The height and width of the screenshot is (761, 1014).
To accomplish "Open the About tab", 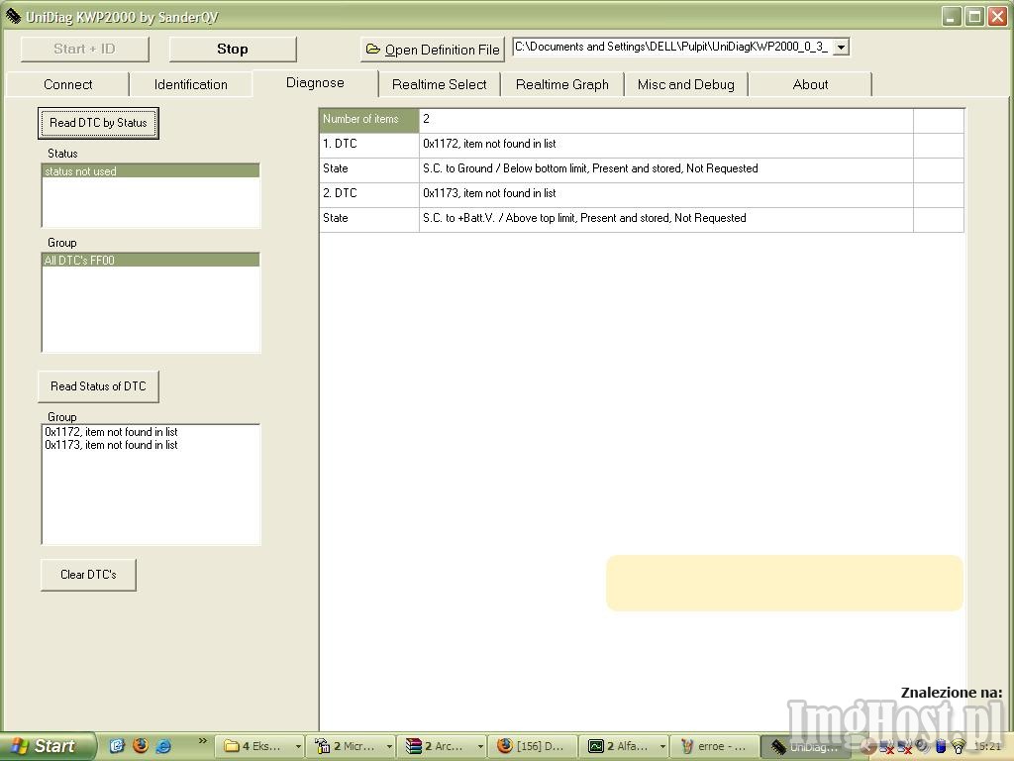I will pos(810,85).
